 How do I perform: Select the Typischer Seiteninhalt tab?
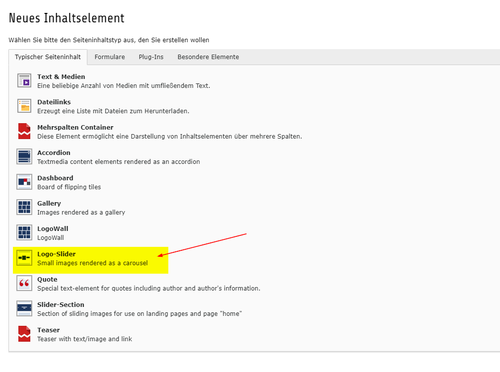click(x=48, y=57)
